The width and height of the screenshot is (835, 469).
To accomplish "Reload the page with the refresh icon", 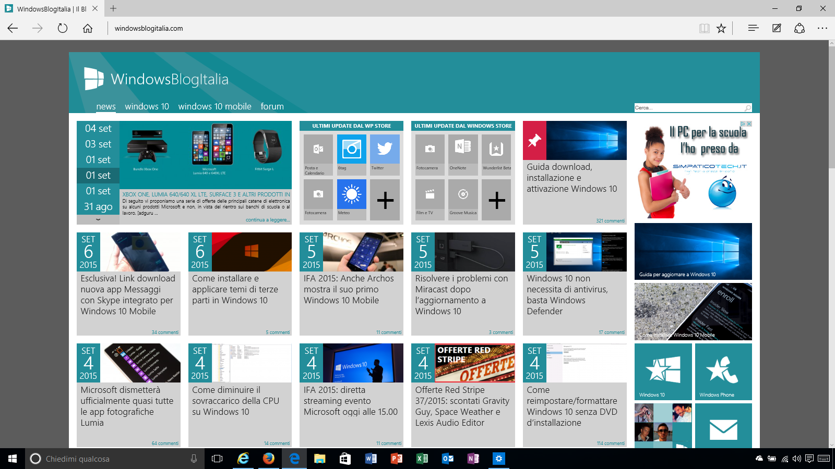I will click(63, 28).
